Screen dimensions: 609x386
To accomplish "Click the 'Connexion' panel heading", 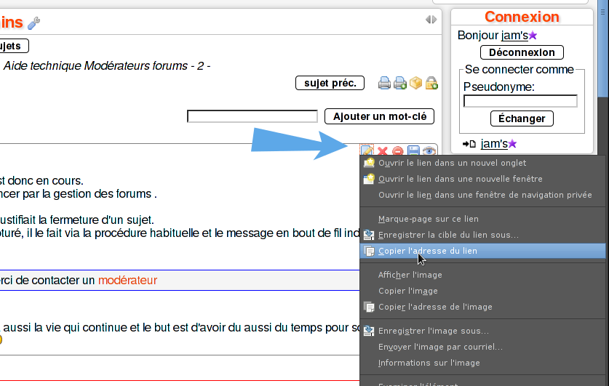I will [x=522, y=17].
